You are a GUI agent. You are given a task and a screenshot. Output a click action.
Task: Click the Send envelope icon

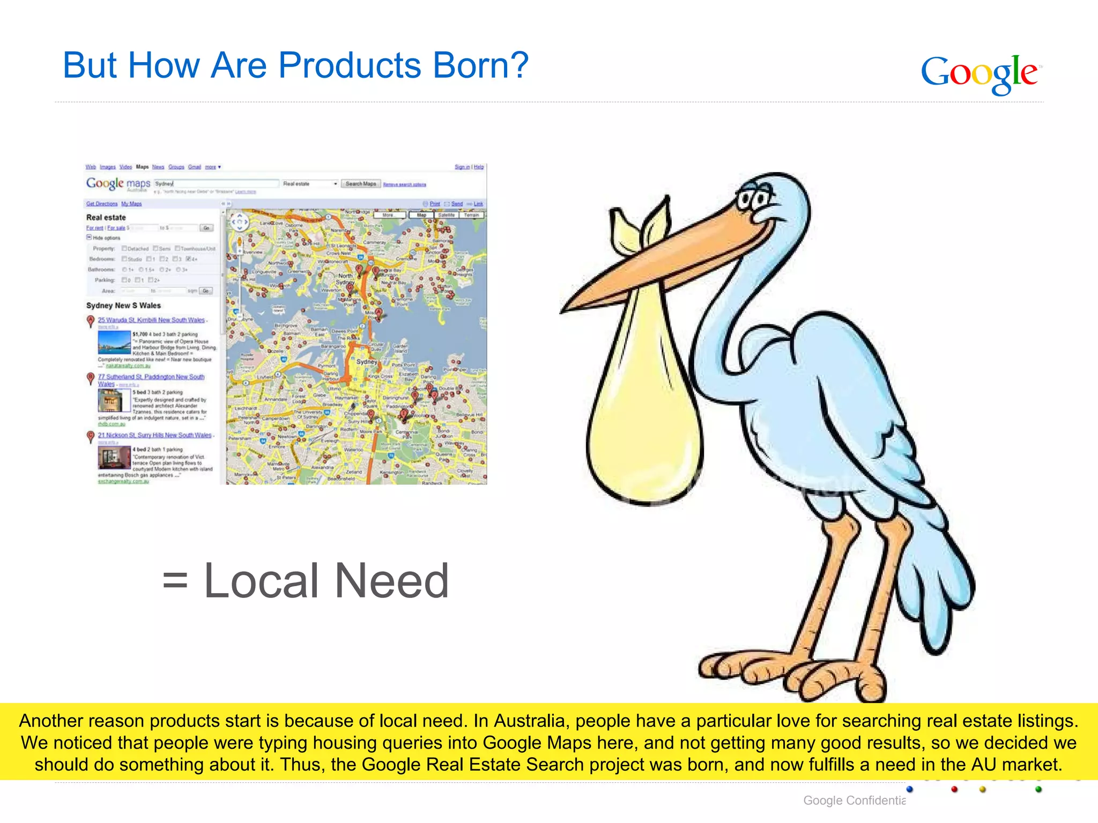(447, 204)
